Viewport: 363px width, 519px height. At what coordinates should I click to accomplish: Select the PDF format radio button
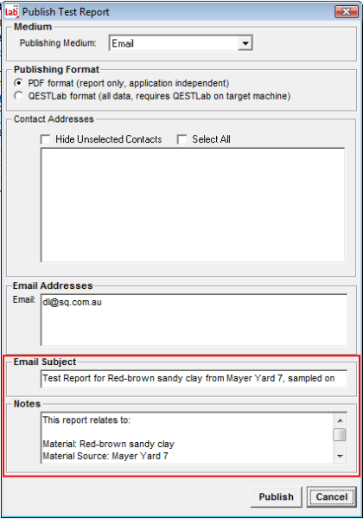click(x=19, y=83)
